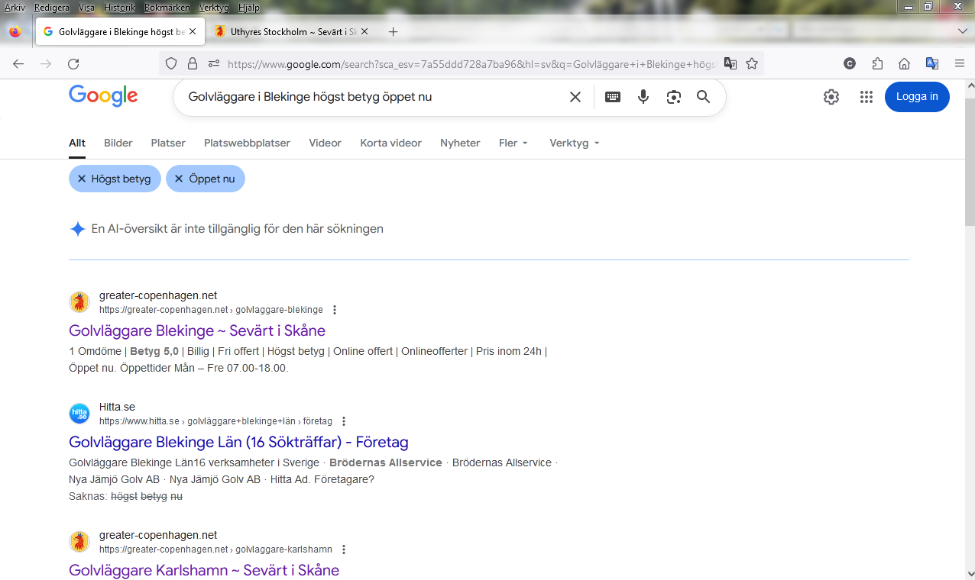
Task: Open Firefox extensions puzzle icon
Action: pos(877,64)
